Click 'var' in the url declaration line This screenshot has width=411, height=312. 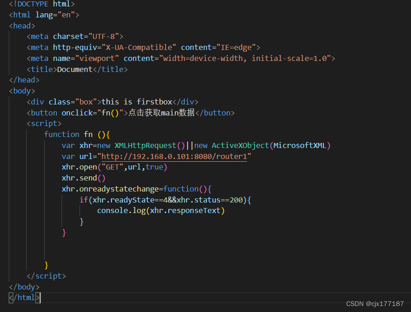pos(68,157)
